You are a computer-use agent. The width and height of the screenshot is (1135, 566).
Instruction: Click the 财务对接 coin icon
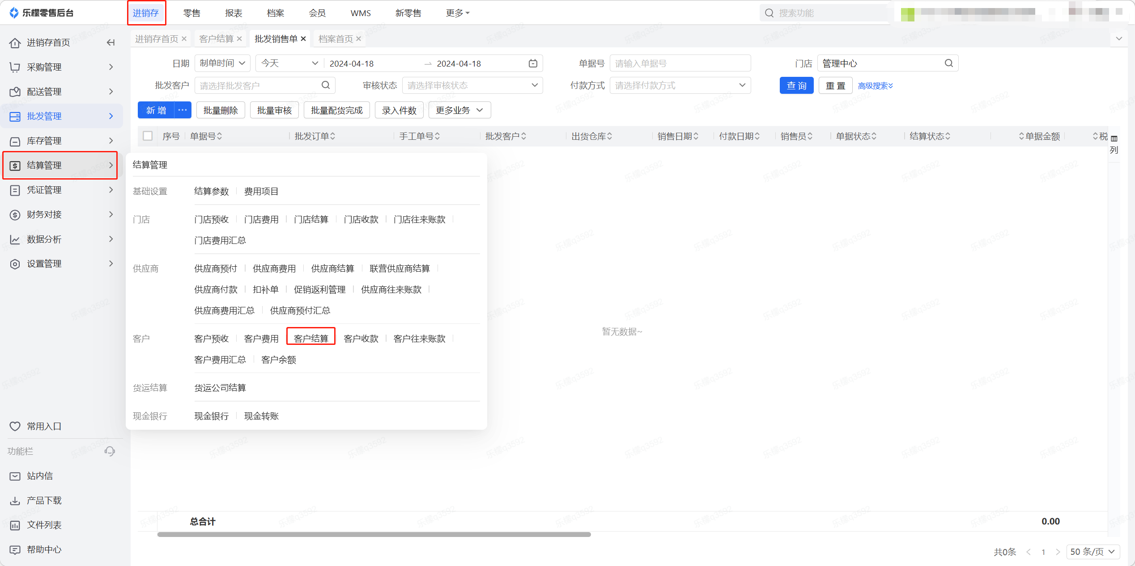[x=15, y=214]
